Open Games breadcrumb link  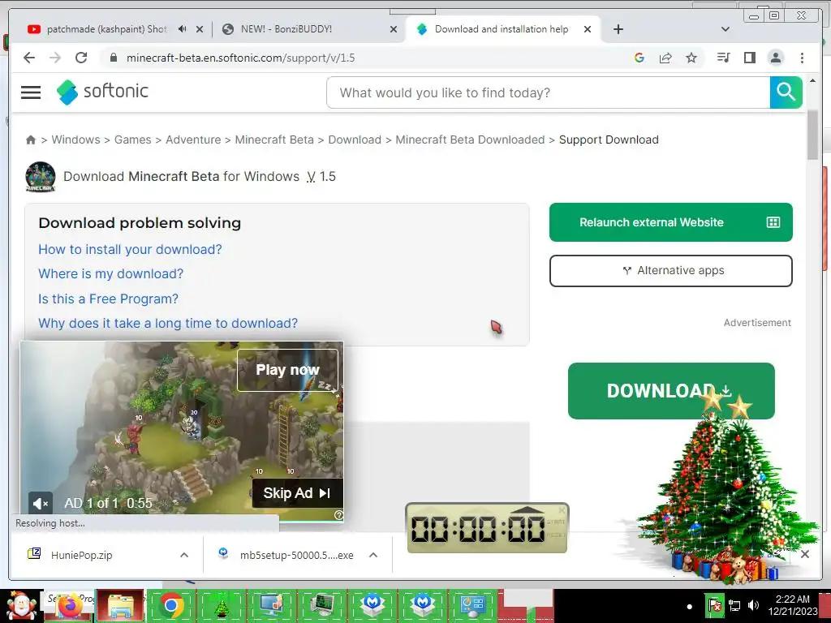pos(132,140)
